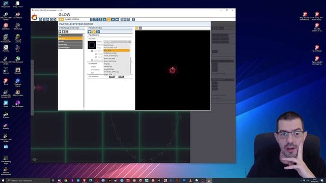The image size is (326, 183).
Task: Click the PARTICLE SYSTEM EDITOR title bar
Action: pyautogui.click(x=134, y=24)
